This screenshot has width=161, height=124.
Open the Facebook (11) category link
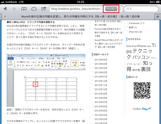tap(137, 23)
